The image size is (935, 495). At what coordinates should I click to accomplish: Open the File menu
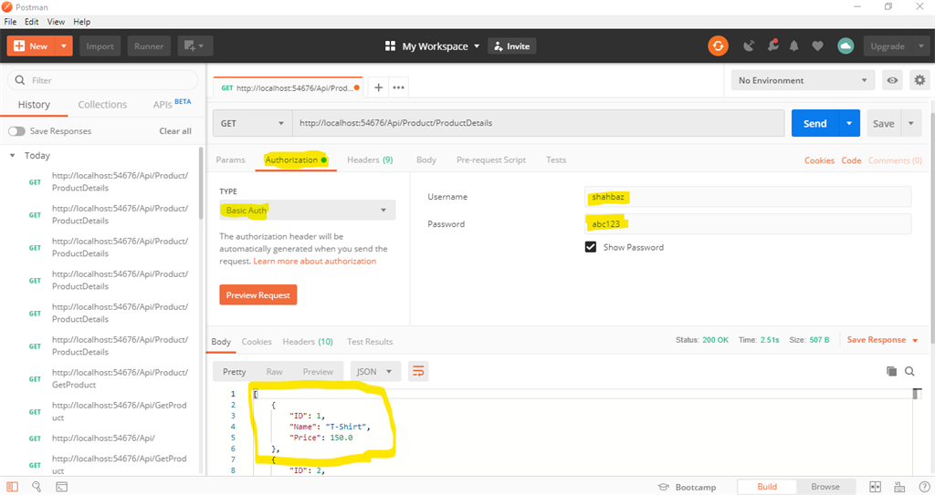point(10,22)
